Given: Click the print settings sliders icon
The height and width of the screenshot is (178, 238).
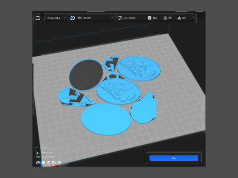Looking at the screenshot, I should pos(120,18).
